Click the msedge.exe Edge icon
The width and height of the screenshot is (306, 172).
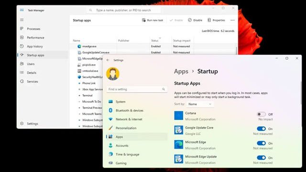(79, 46)
